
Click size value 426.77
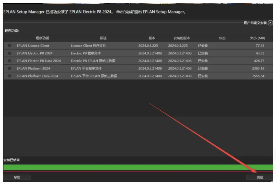tap(259, 61)
